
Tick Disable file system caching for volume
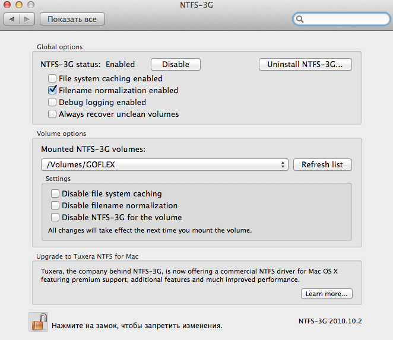[55, 193]
